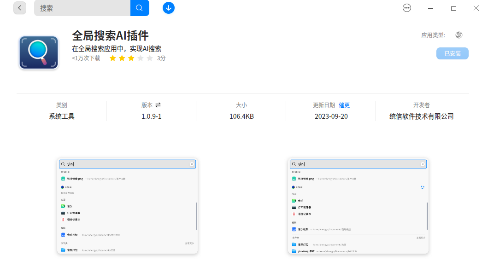Click the second rating star
The width and height of the screenshot is (482, 267).
tap(122, 58)
